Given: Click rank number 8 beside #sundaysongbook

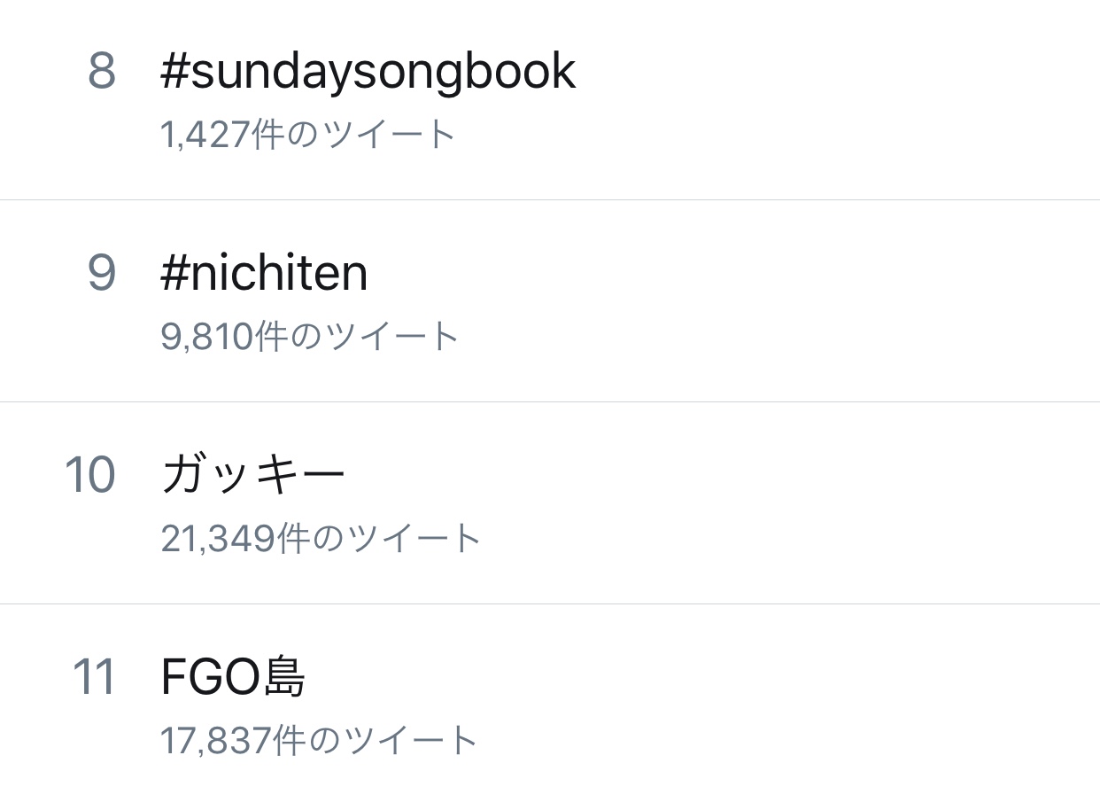Looking at the screenshot, I should (101, 71).
